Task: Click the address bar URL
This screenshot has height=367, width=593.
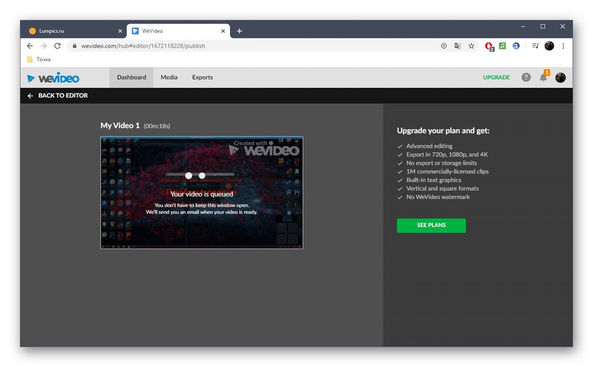Action: 143,46
